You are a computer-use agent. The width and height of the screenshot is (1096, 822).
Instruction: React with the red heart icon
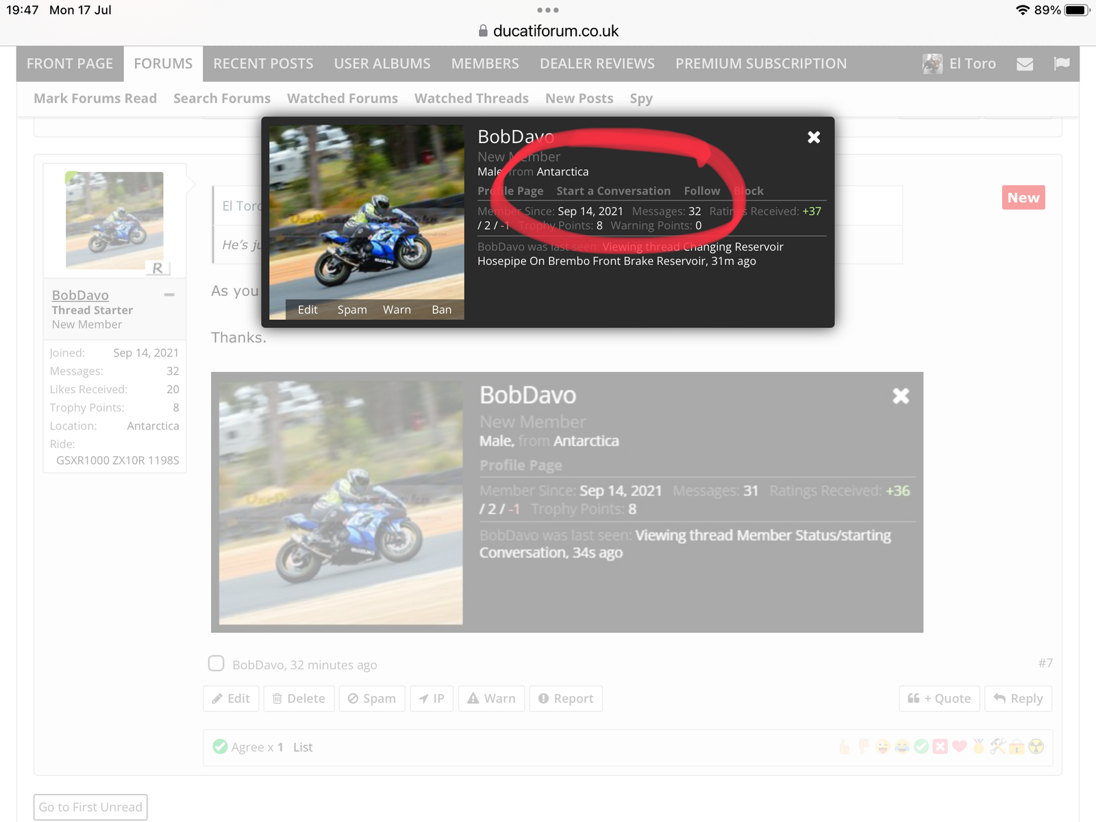point(960,747)
